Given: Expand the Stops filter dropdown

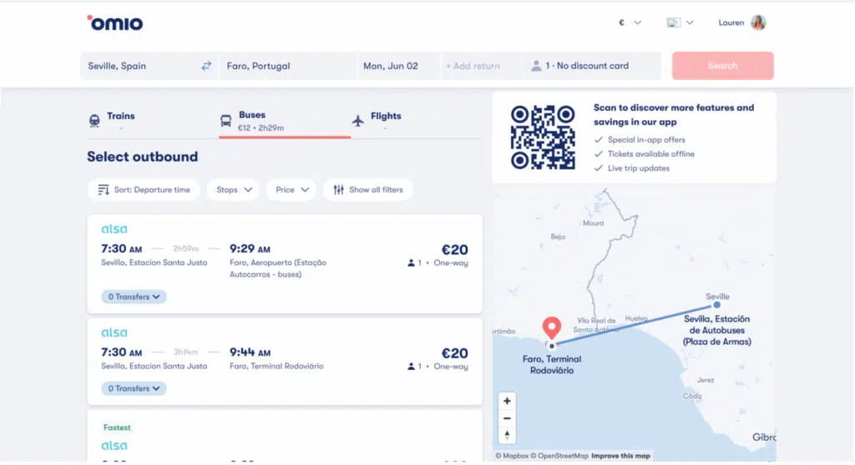Looking at the screenshot, I should 233,190.
